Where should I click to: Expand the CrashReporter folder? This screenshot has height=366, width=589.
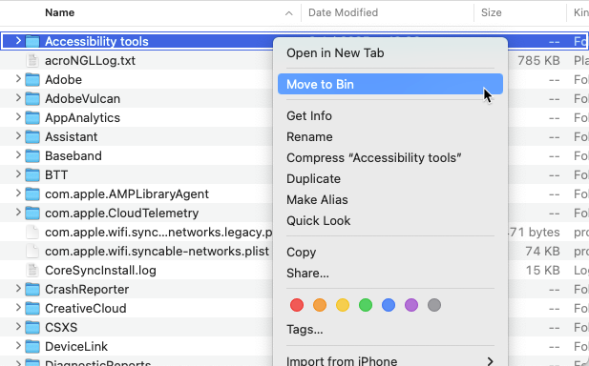click(18, 289)
